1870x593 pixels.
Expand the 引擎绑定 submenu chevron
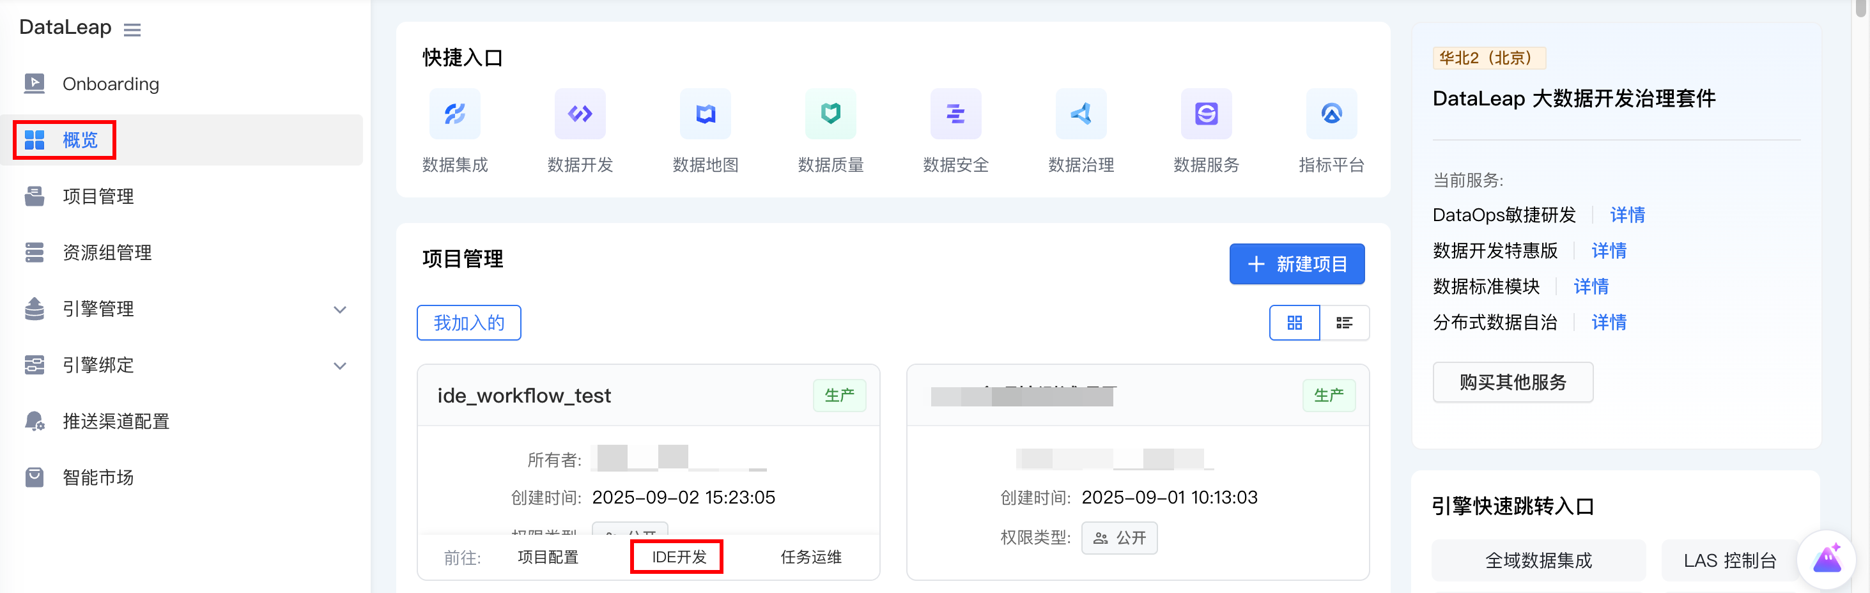[x=340, y=366]
